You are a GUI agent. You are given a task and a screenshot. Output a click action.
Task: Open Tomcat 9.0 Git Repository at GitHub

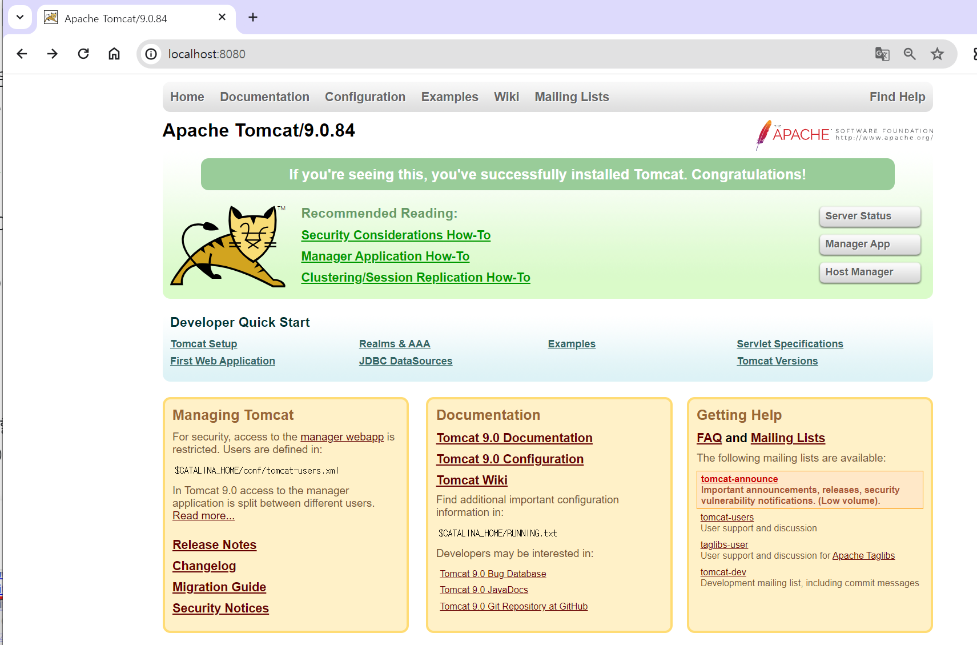(513, 607)
